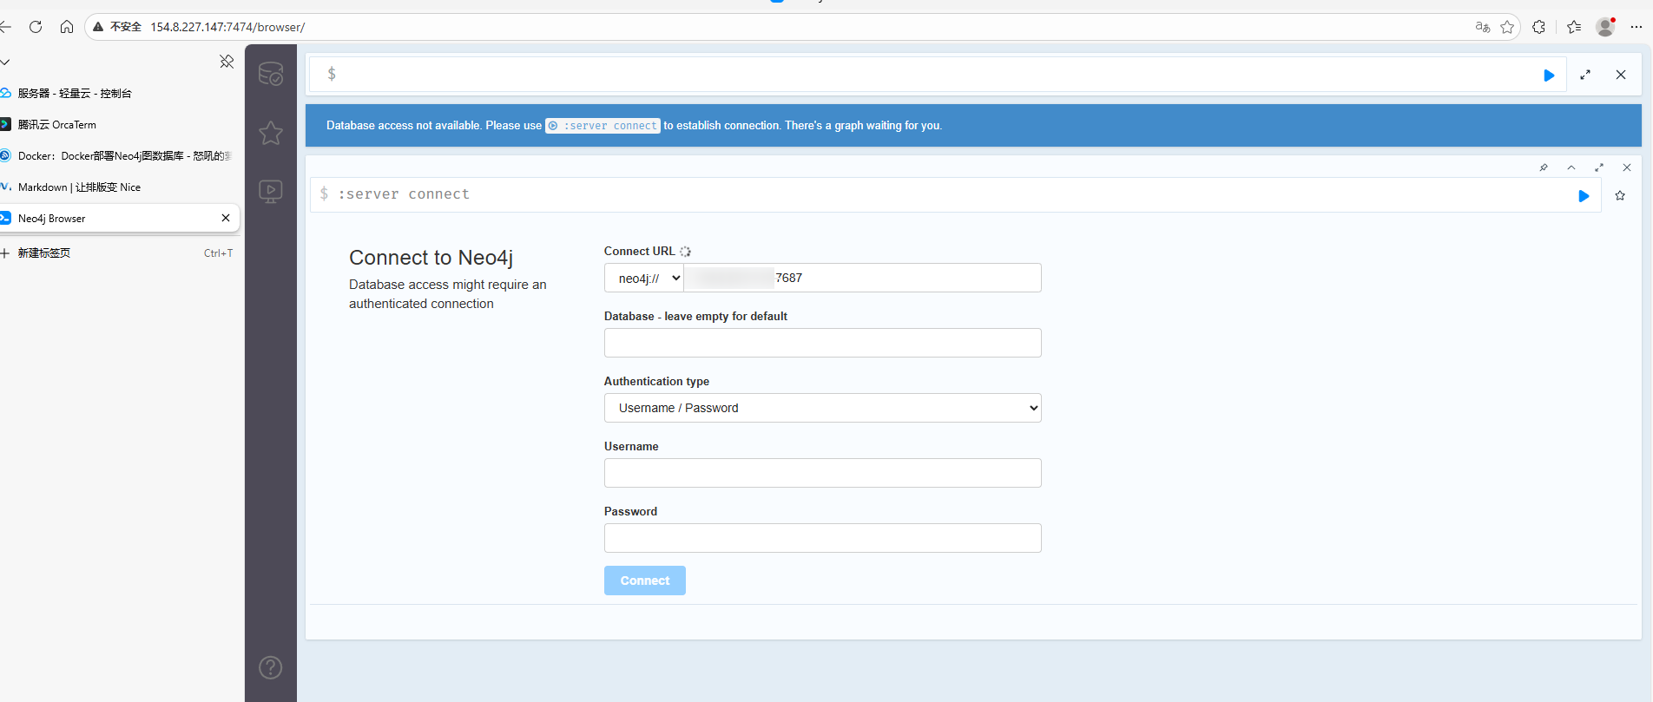Open the favorites list icon
The width and height of the screenshot is (1653, 702).
point(1574,27)
